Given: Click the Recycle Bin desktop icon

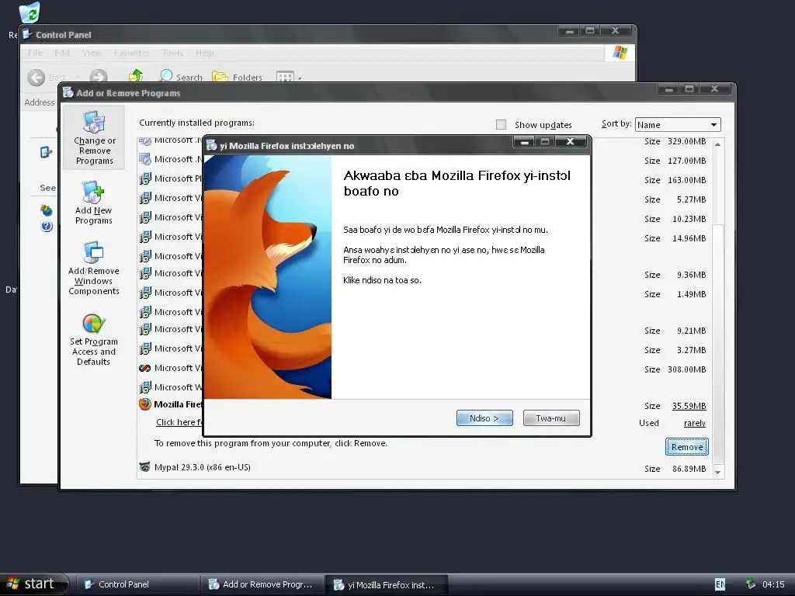Looking at the screenshot, I should [30, 12].
